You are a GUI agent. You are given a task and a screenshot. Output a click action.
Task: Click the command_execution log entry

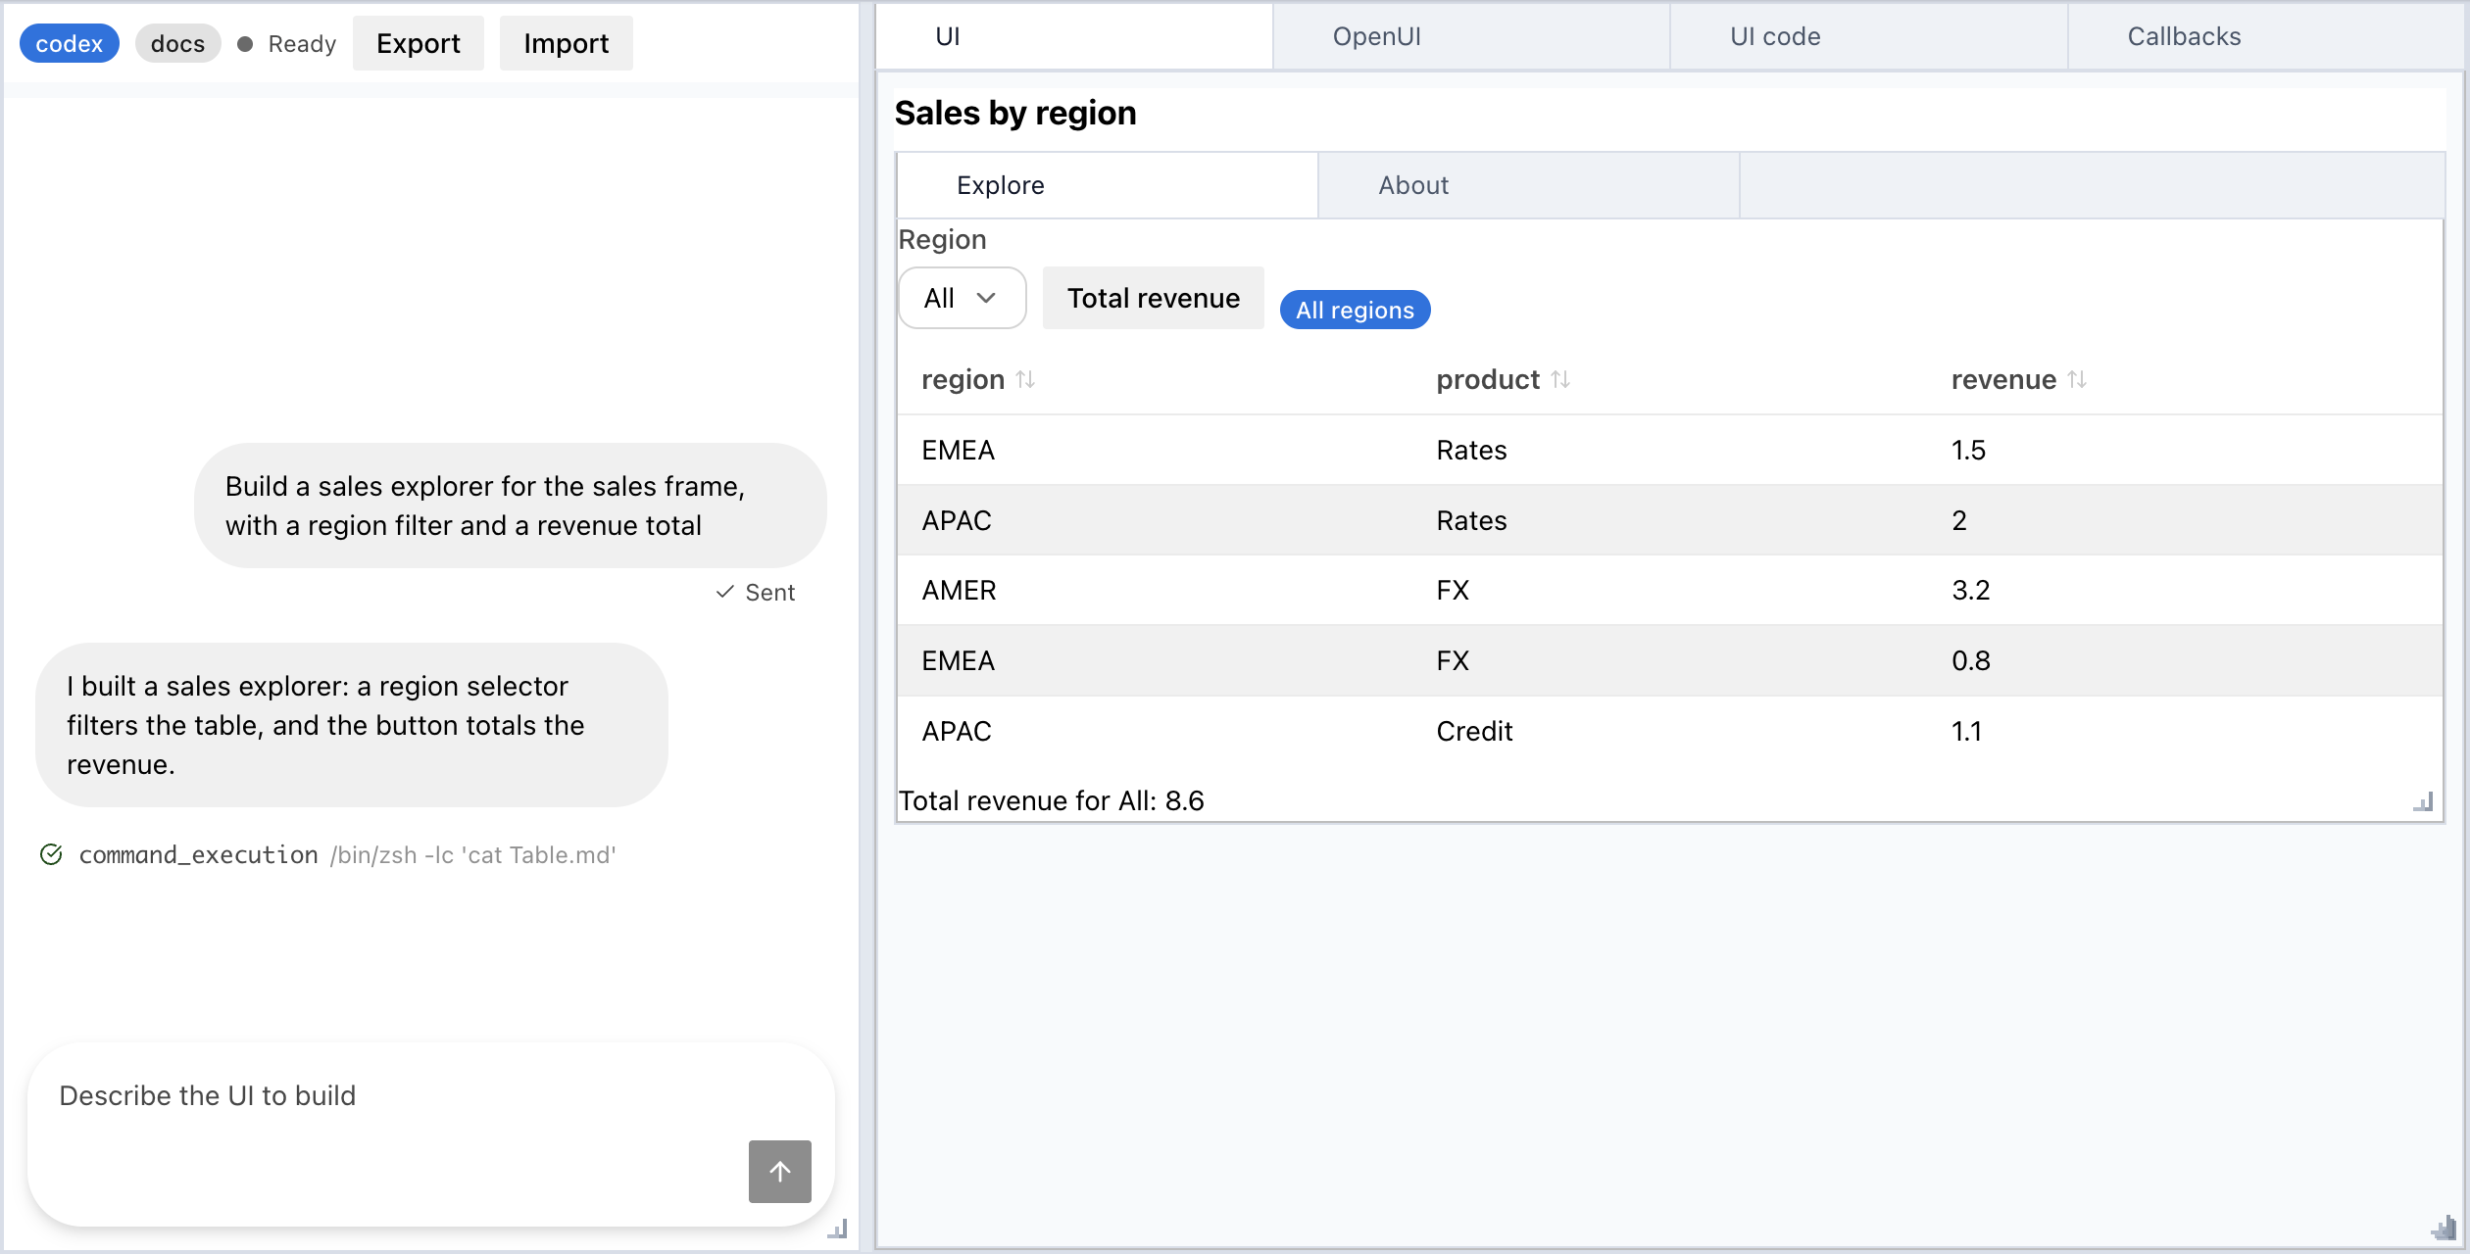328,854
